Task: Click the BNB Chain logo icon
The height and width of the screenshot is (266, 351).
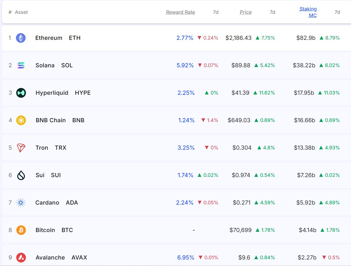Action: click(x=21, y=120)
